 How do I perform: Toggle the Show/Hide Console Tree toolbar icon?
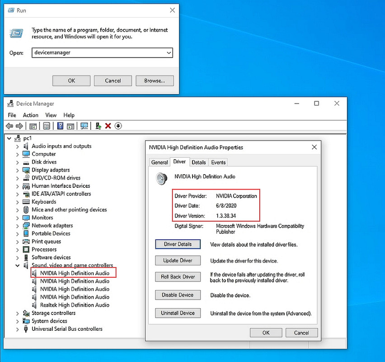pyautogui.click(x=33, y=126)
